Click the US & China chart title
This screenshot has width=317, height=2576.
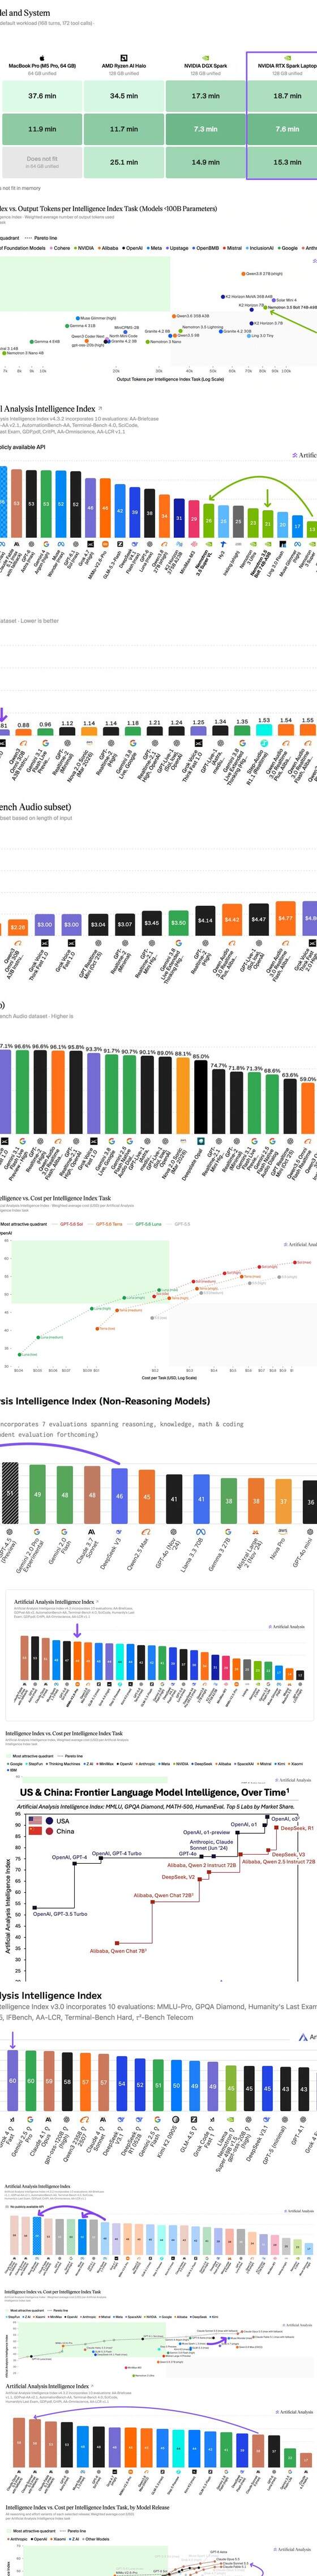pyautogui.click(x=154, y=1793)
